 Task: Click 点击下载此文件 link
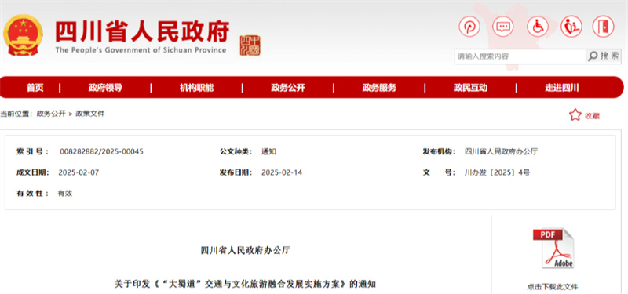553,287
